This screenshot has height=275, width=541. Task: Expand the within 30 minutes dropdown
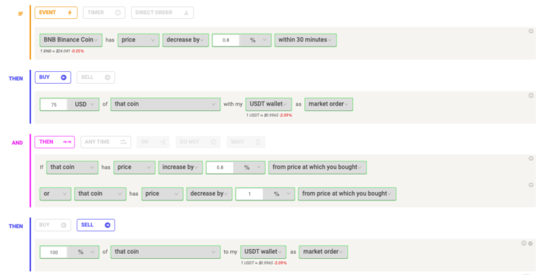pyautogui.click(x=305, y=40)
